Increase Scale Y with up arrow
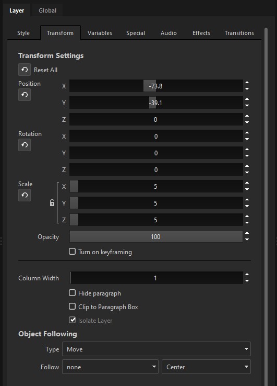This screenshot has width=277, height=386. (247, 200)
